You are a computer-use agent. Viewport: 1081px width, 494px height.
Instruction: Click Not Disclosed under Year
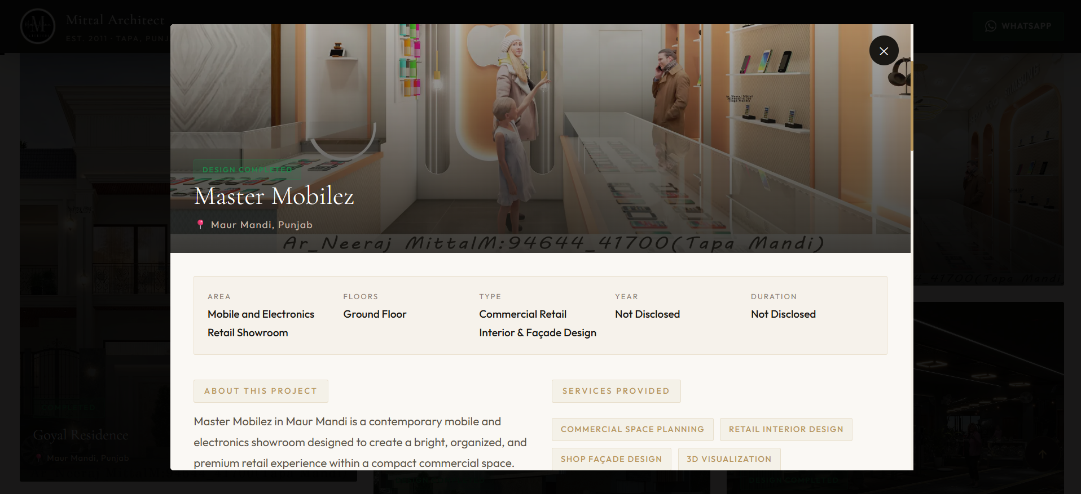tap(647, 314)
